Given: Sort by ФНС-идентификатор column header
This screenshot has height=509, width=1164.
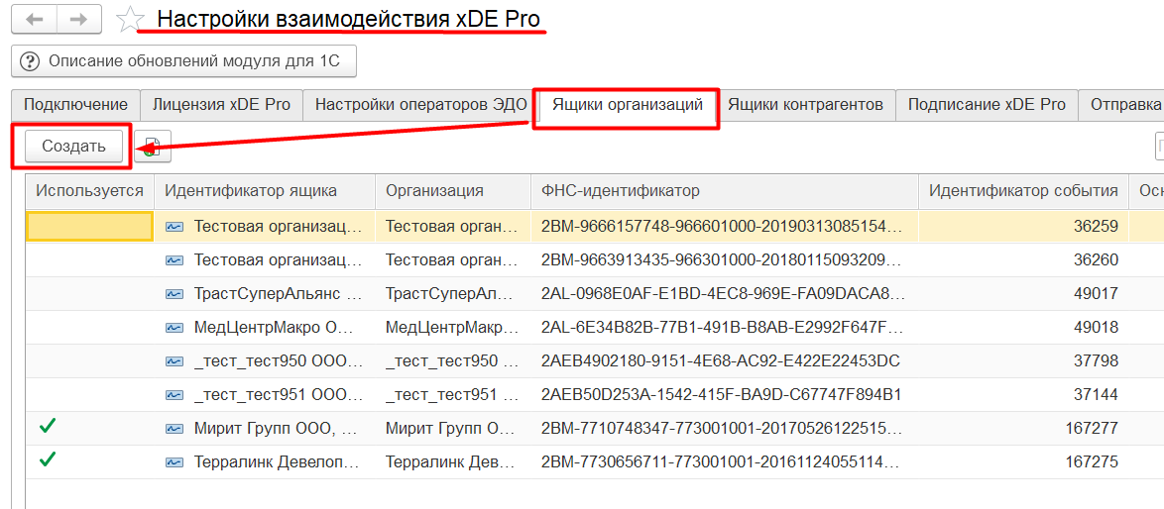Looking at the screenshot, I should 725,191.
